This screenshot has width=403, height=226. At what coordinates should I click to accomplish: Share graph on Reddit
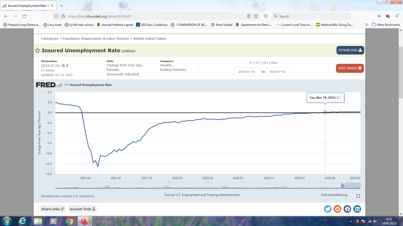pyautogui.click(x=337, y=209)
